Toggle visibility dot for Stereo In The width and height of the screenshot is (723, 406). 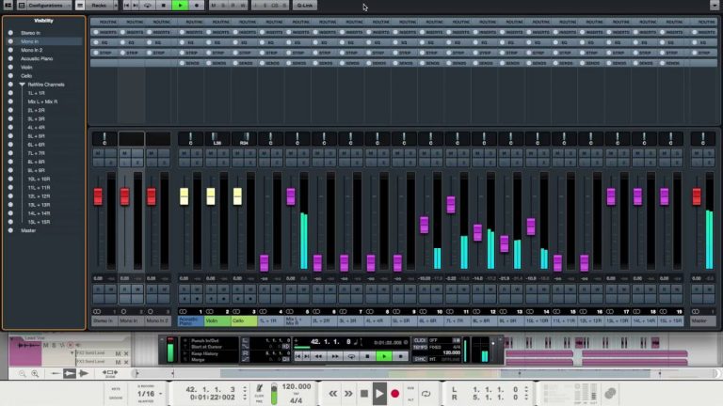(x=10, y=33)
